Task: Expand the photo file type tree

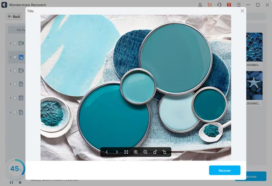Action: click(x=11, y=57)
